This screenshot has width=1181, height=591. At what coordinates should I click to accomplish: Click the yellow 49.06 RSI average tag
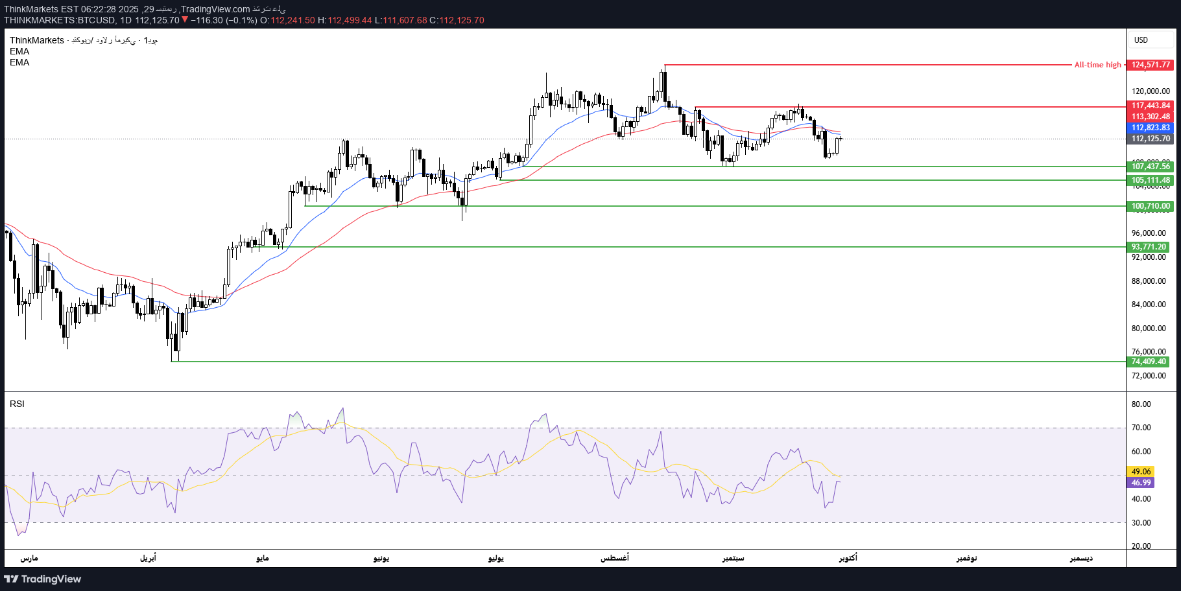(1139, 470)
